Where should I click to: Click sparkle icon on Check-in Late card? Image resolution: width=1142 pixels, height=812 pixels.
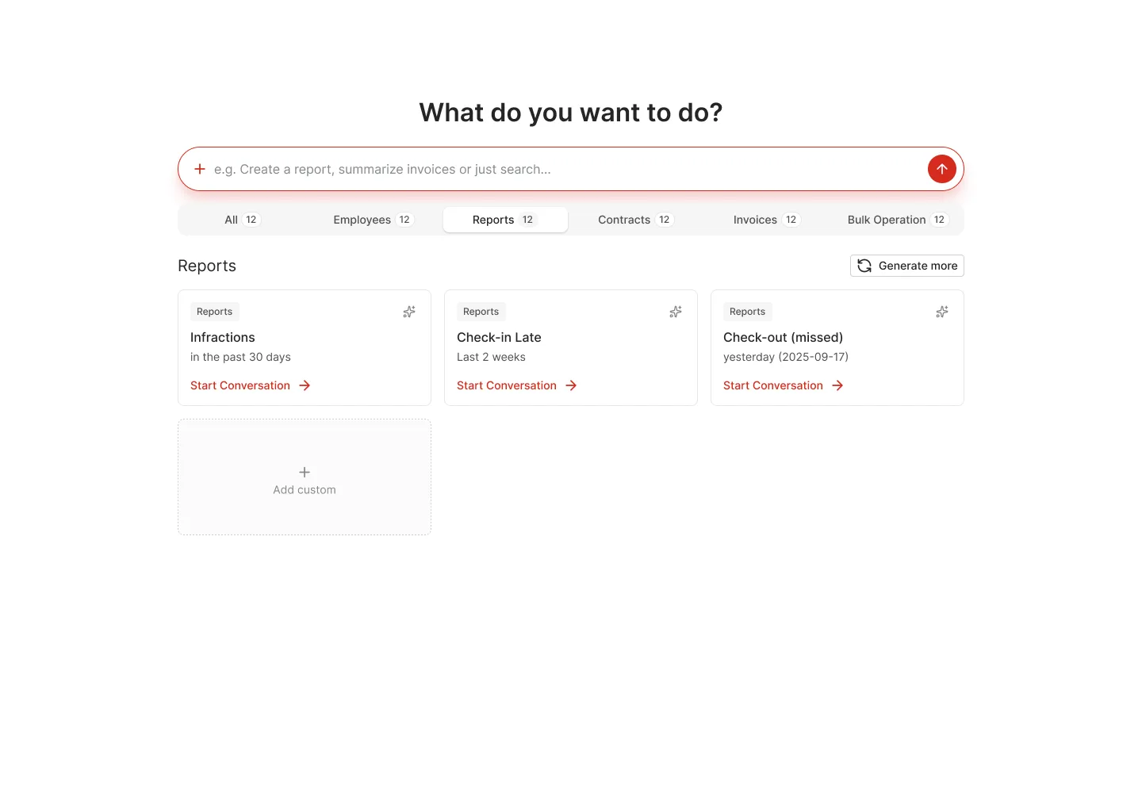click(676, 312)
